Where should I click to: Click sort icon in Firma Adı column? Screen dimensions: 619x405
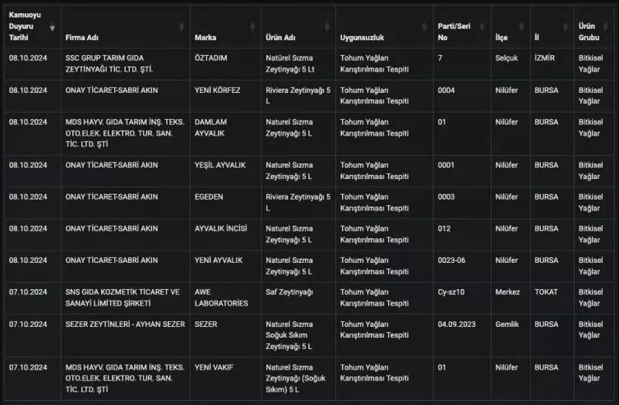182,27
